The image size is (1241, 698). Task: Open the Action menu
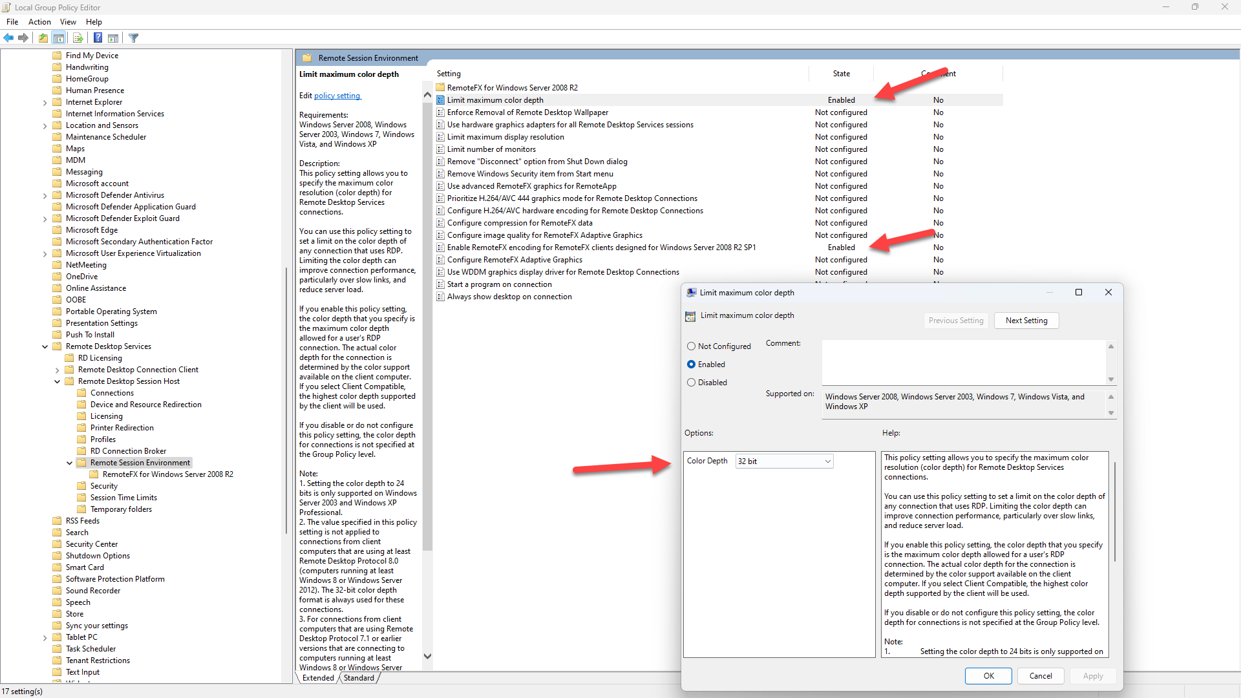(39, 21)
